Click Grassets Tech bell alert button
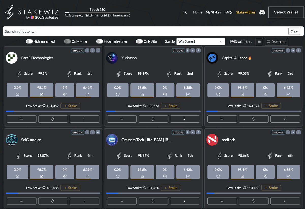Image resolution: width=305 pixels, height=209 pixels. pos(153,201)
